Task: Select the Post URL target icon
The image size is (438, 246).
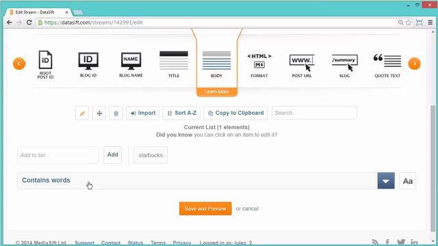Action: pos(302,66)
